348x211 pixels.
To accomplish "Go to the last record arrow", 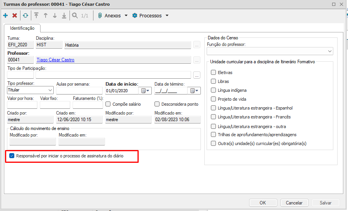I will coord(64,16).
